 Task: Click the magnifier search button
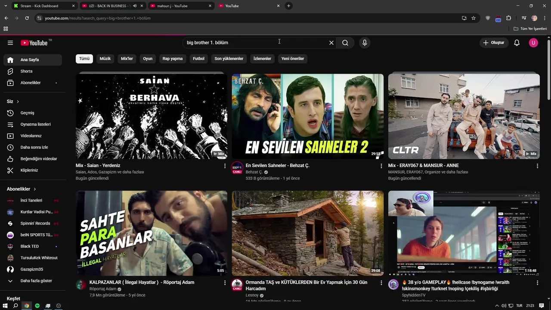[345, 43]
